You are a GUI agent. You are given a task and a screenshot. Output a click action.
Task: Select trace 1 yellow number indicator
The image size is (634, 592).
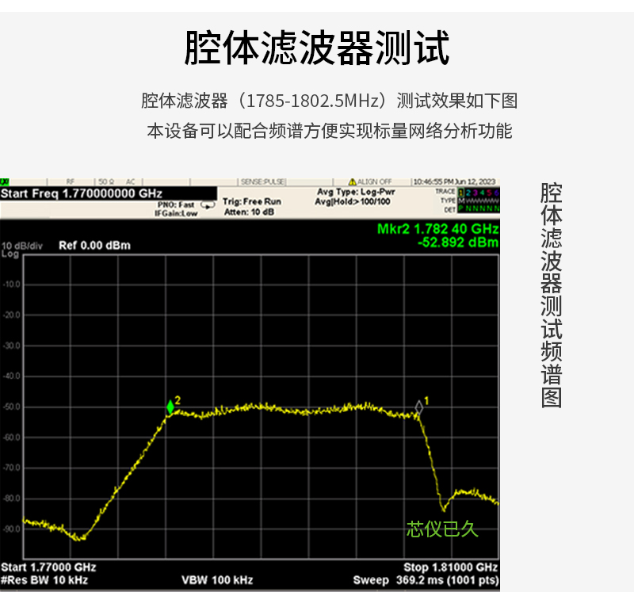(461, 193)
